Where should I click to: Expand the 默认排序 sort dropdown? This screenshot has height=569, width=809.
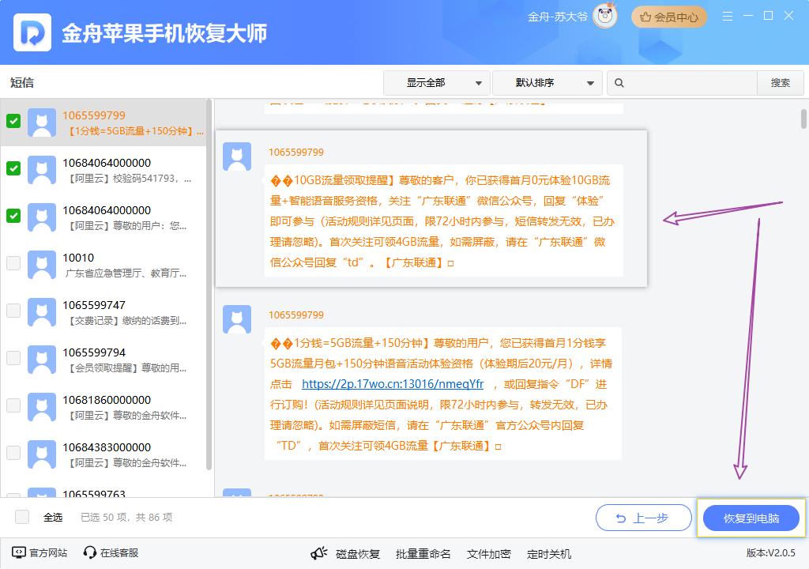point(546,83)
